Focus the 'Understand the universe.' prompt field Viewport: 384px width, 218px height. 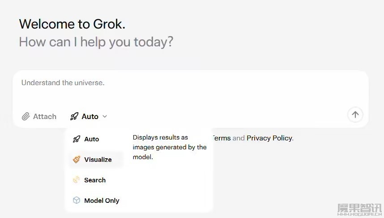tap(191, 89)
